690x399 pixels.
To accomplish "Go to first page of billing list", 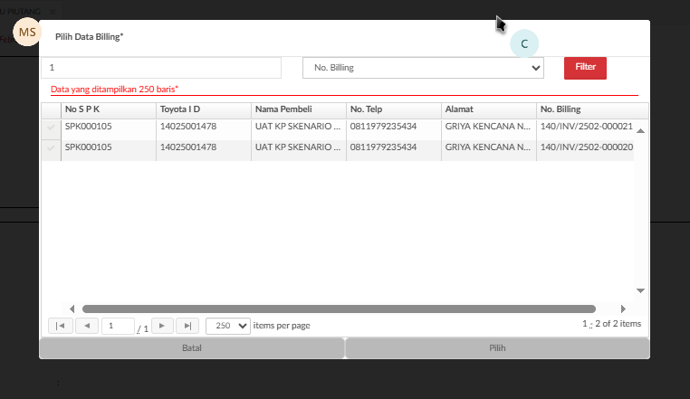I will (x=61, y=326).
